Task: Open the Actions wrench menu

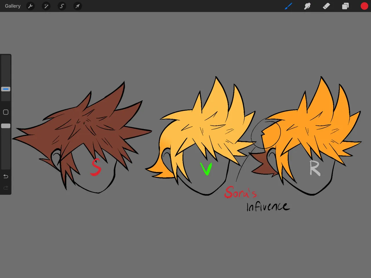Action: [x=30, y=6]
